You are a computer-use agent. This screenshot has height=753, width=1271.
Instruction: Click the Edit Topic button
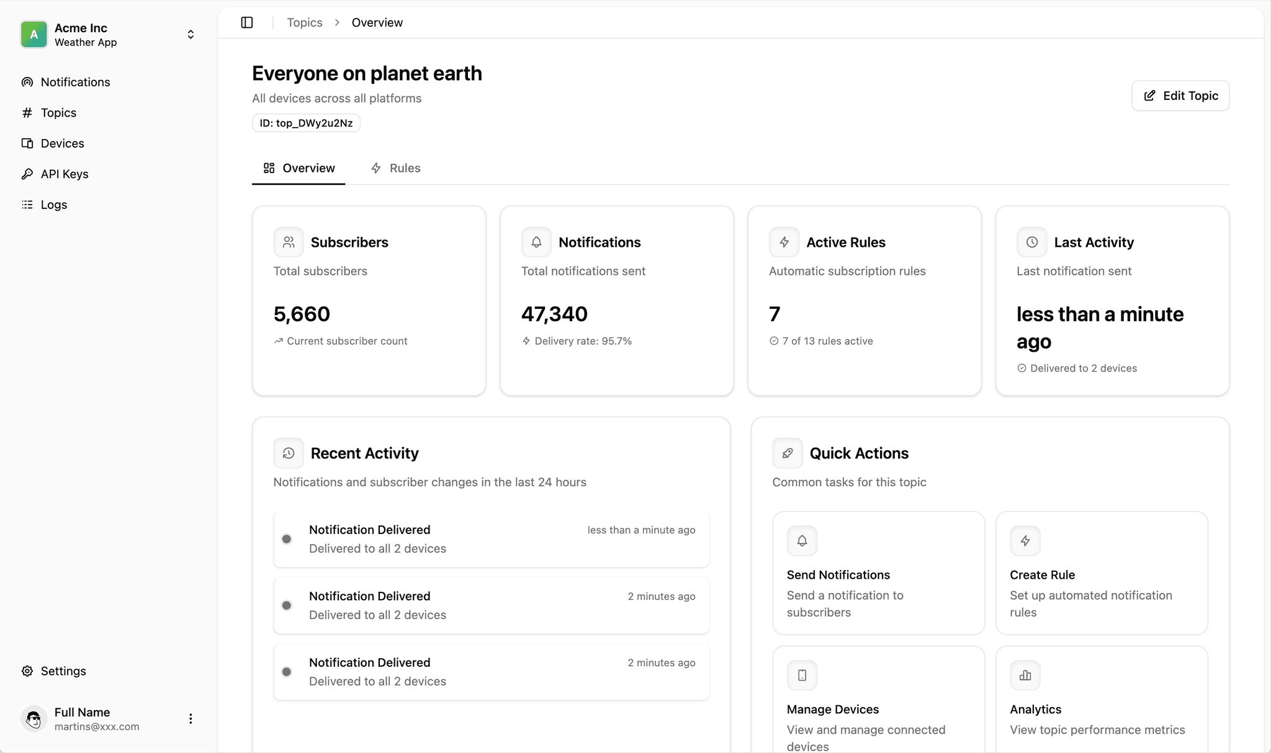pyautogui.click(x=1180, y=96)
